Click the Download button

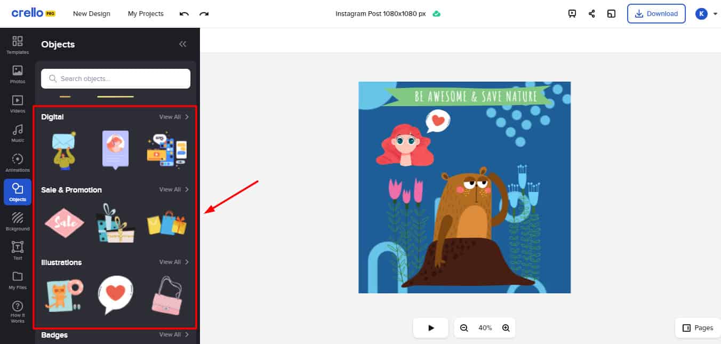coord(656,14)
